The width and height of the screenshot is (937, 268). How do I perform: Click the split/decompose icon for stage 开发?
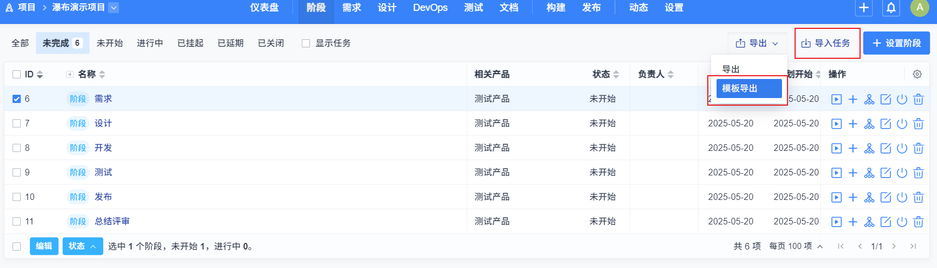pos(869,148)
